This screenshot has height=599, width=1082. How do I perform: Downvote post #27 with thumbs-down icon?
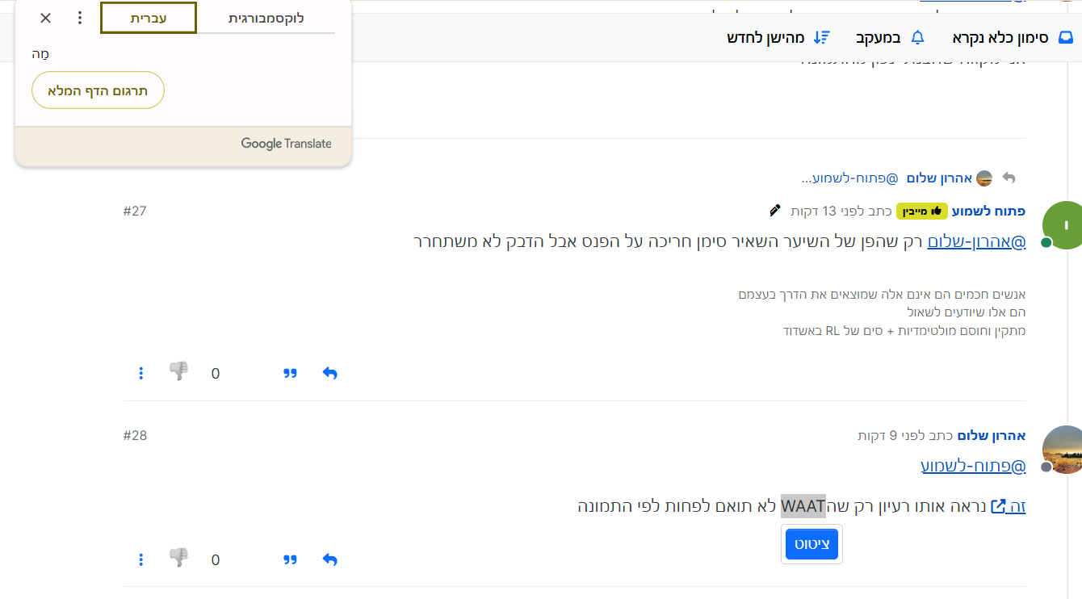click(x=178, y=371)
